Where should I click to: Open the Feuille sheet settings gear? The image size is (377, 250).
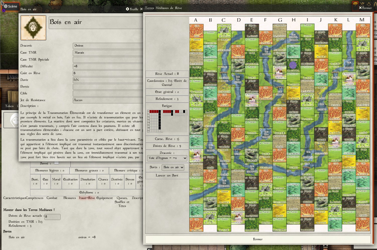132,9
